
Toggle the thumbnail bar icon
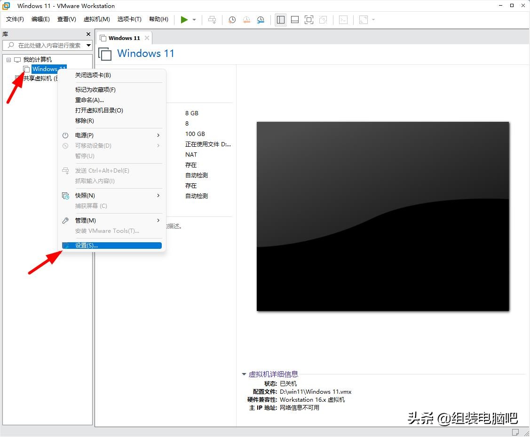pyautogui.click(x=294, y=20)
